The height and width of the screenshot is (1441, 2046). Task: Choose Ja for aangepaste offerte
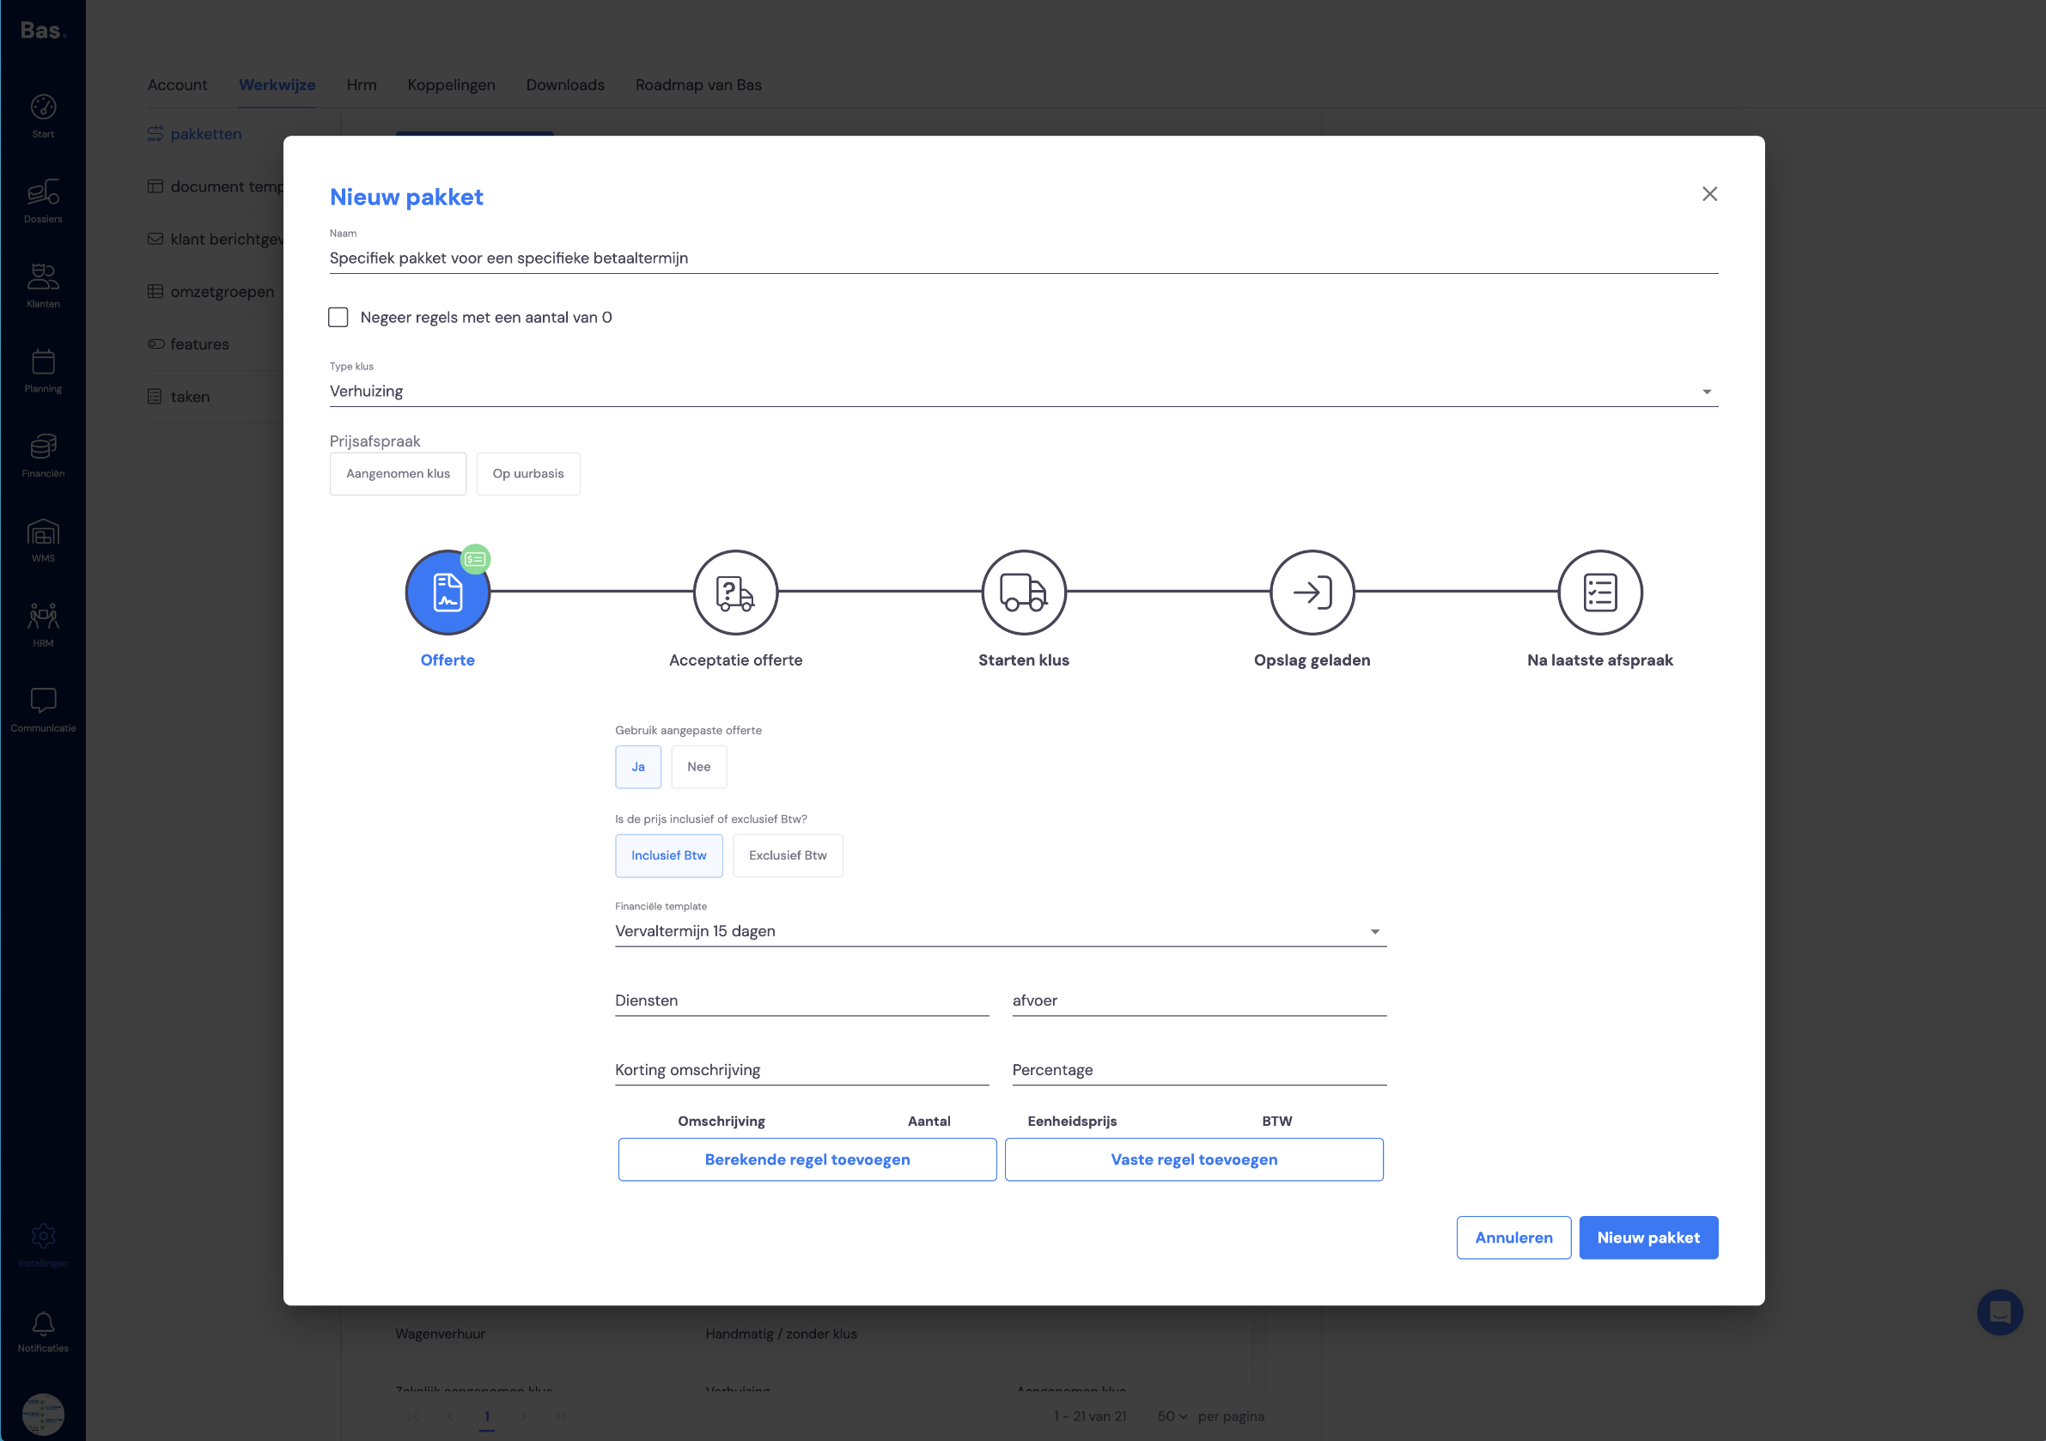(638, 766)
